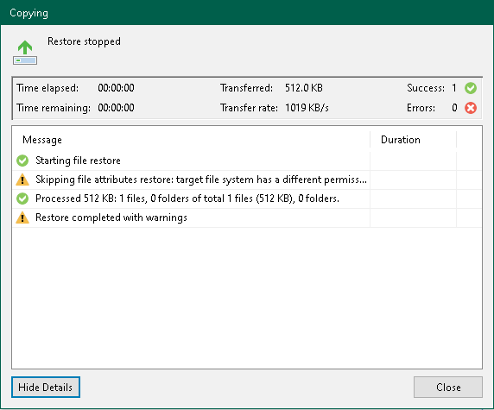This screenshot has height=410, width=494.
Task: Select Restore completed with warnings row
Action: 247,218
